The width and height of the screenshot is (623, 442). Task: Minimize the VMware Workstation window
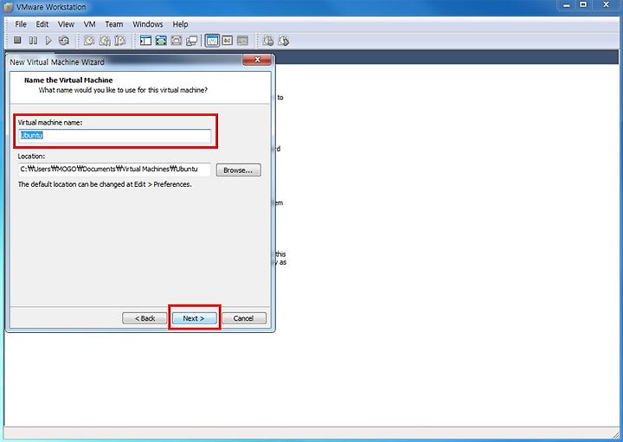tap(567, 5)
